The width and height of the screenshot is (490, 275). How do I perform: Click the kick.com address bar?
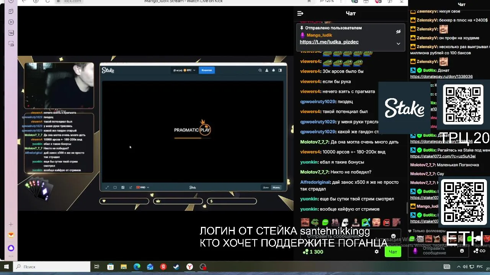click(x=73, y=2)
